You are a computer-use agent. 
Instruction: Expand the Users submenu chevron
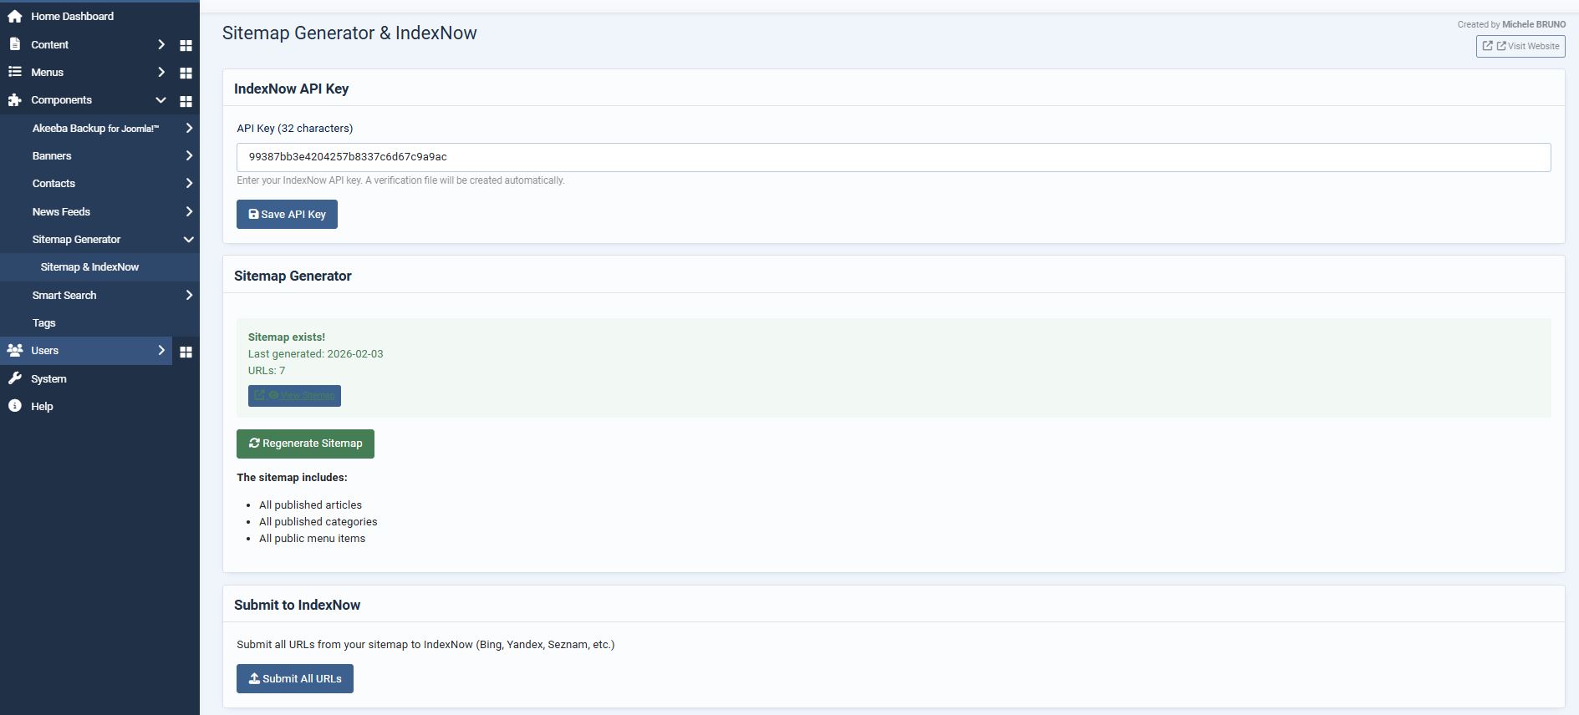[161, 350]
